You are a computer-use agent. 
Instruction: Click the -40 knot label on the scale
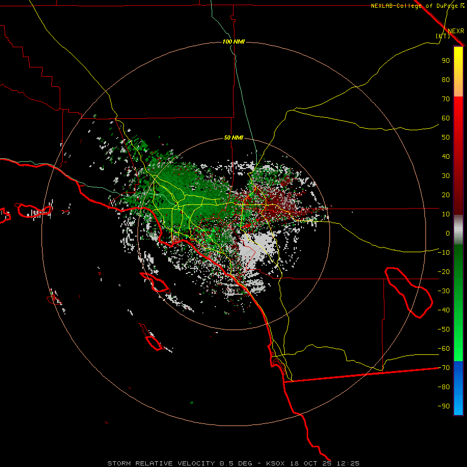point(444,310)
